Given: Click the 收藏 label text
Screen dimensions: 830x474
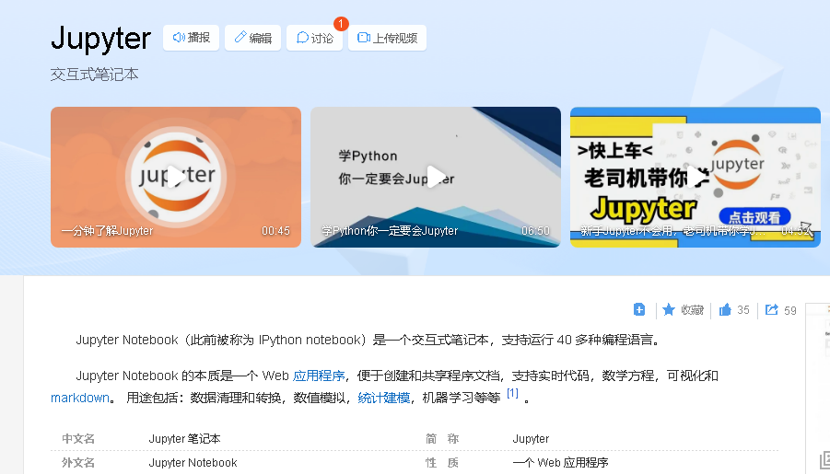Looking at the screenshot, I should click(x=693, y=310).
